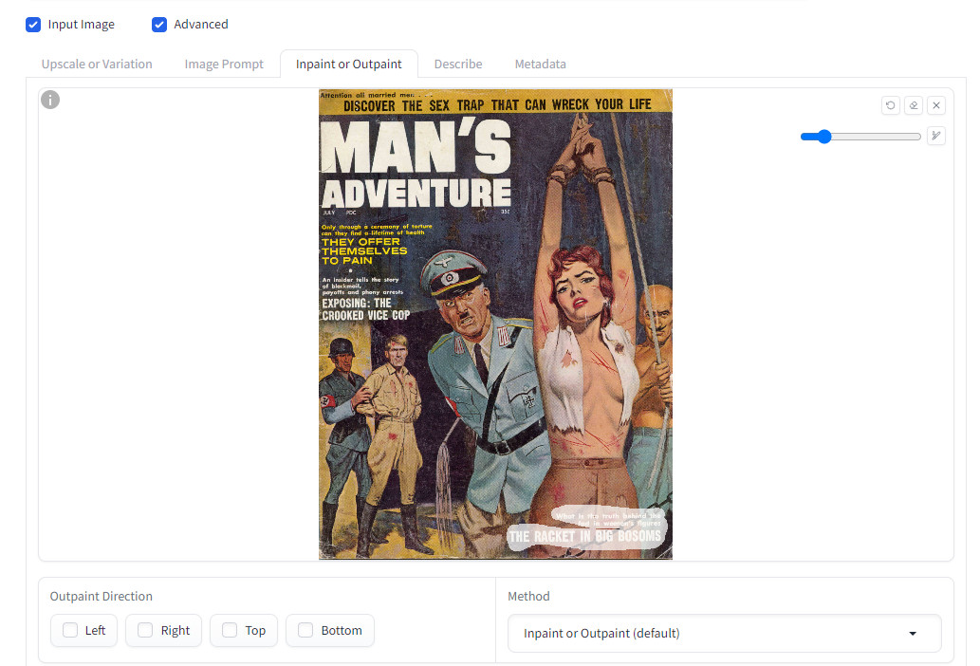This screenshot has height=666, width=980.
Task: Switch to the Upscale or Variation tab
Action: tap(97, 64)
